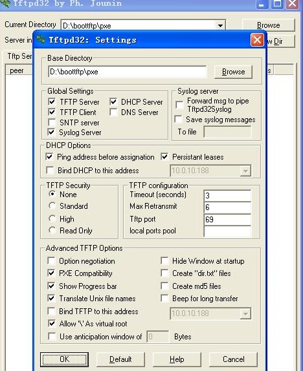This screenshot has width=303, height=371.
Task: Confirm settings with OK button
Action: point(64,359)
